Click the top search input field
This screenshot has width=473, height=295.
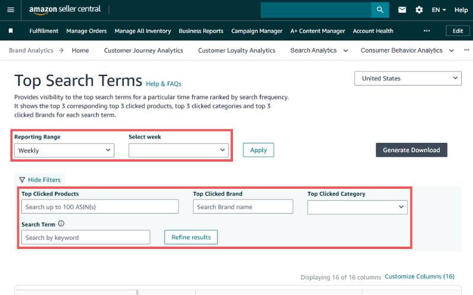[x=316, y=10]
